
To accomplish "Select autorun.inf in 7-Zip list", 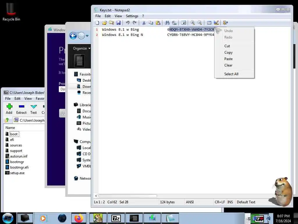I will coord(18,156).
